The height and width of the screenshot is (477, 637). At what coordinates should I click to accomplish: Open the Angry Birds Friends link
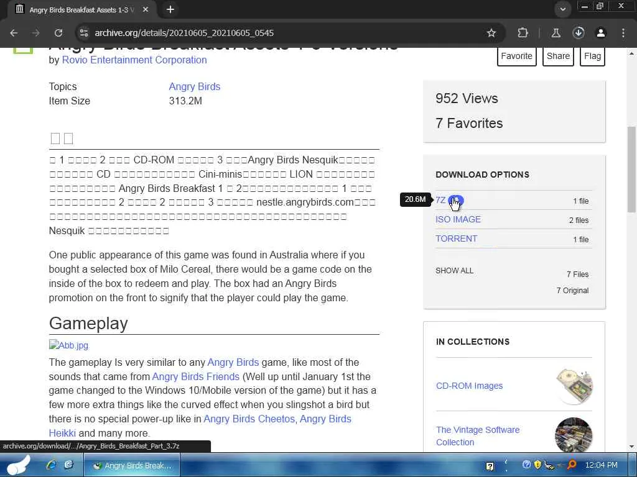pos(196,376)
